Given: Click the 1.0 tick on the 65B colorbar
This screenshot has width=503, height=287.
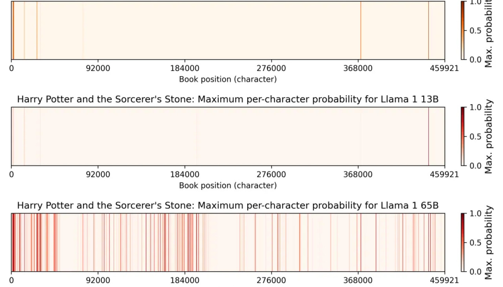Looking at the screenshot, I should [475, 214].
